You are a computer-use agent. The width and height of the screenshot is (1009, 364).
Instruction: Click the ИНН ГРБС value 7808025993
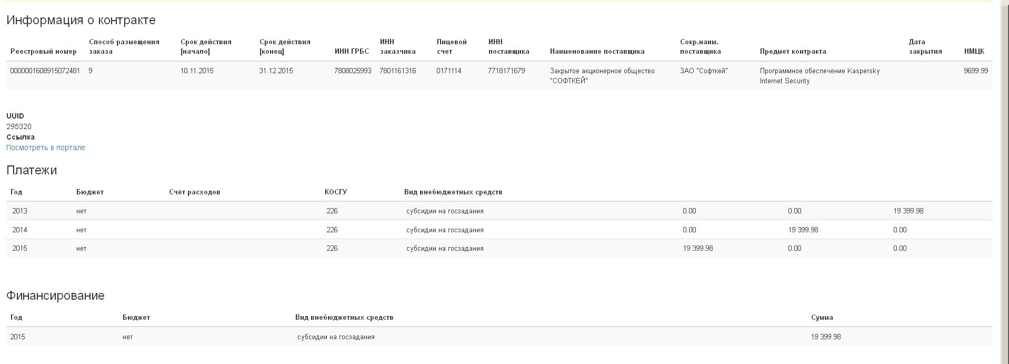(x=353, y=71)
